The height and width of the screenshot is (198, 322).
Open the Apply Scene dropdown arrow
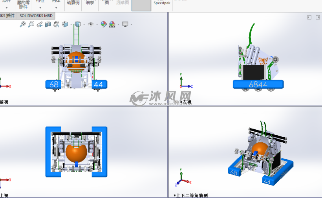pos(118,24)
